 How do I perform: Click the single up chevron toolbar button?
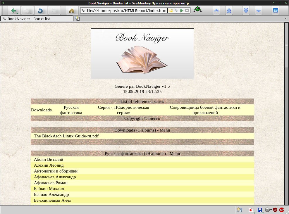click(x=216, y=11)
